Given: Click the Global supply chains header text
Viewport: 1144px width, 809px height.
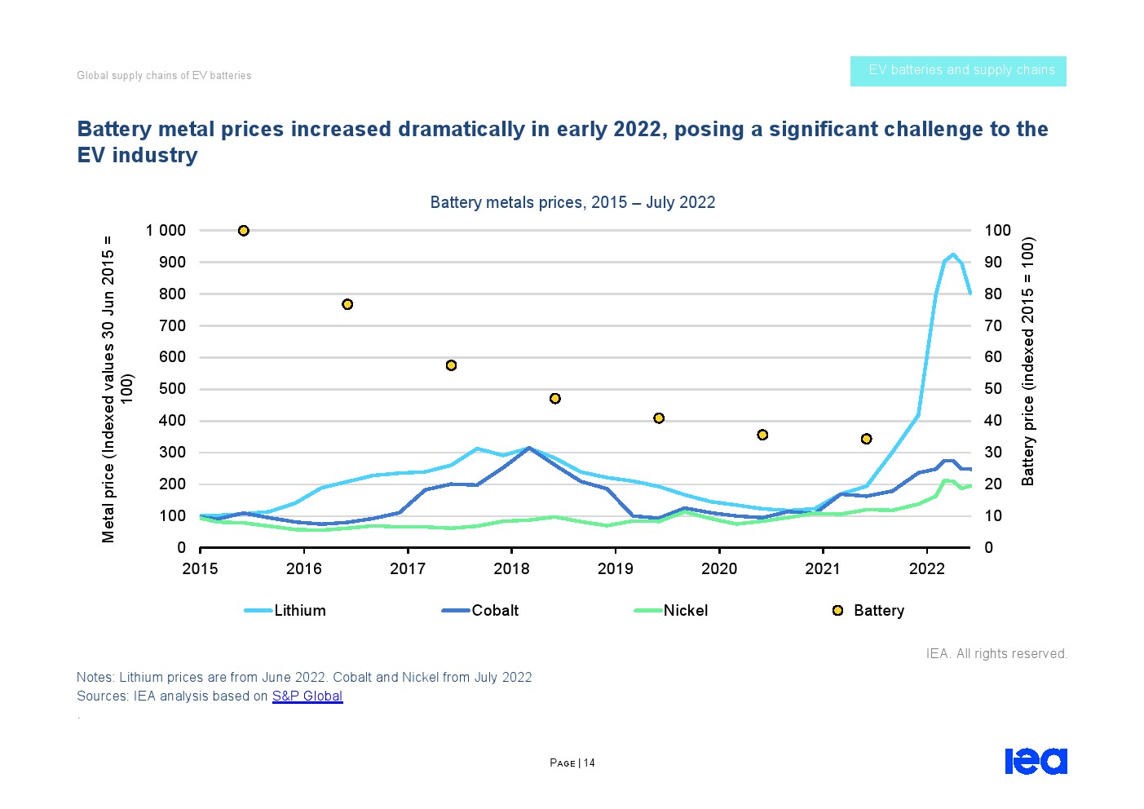Looking at the screenshot, I should click(x=164, y=75).
